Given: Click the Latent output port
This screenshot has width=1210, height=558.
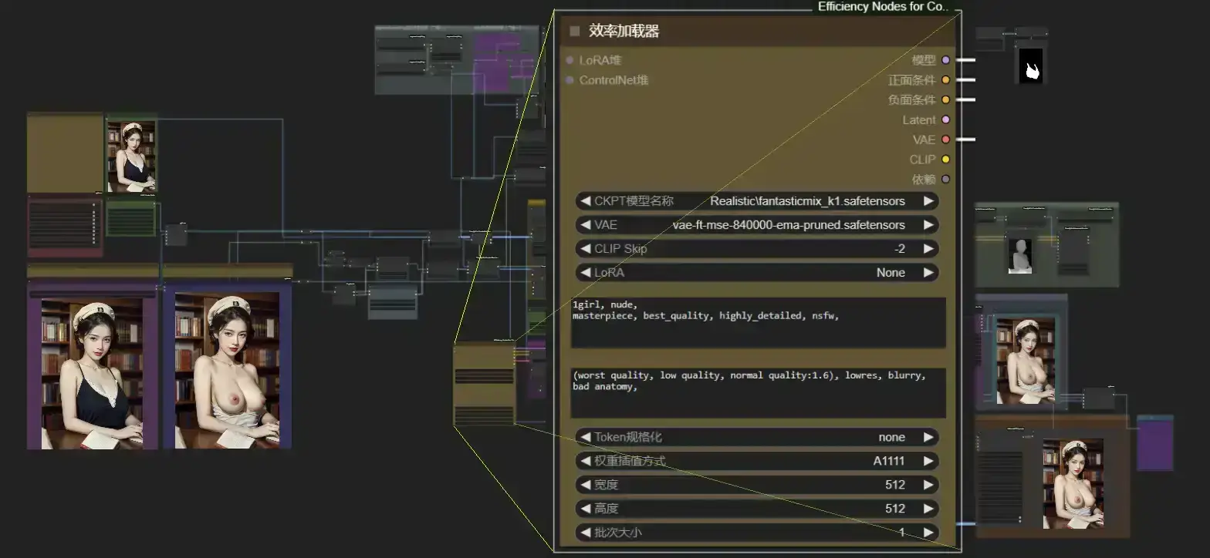Looking at the screenshot, I should click(945, 120).
